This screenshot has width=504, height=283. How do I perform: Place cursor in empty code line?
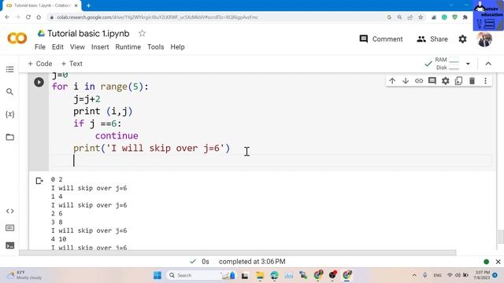[272, 160]
